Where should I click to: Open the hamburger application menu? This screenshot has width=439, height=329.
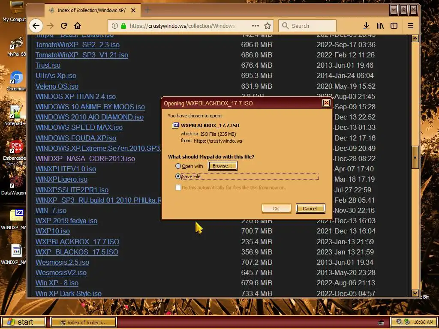click(410, 26)
